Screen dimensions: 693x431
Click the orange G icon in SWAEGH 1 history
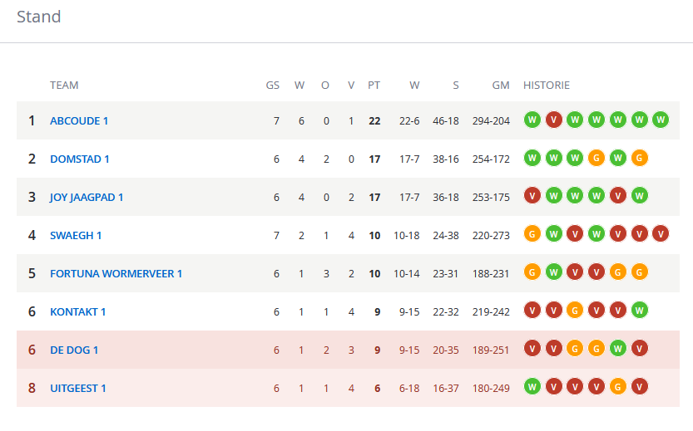click(532, 234)
